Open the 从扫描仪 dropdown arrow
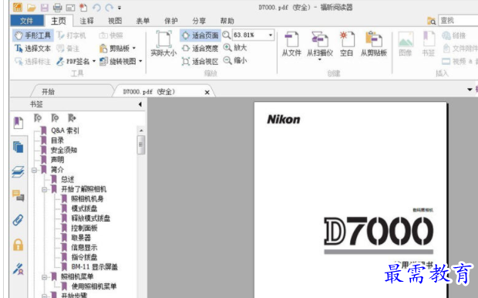 [319, 59]
